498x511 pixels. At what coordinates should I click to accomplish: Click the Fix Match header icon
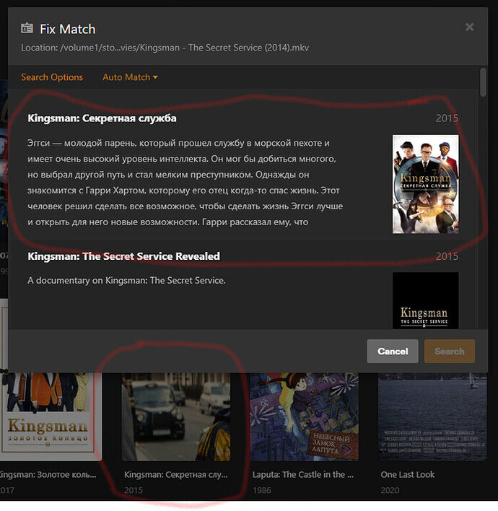[x=27, y=28]
